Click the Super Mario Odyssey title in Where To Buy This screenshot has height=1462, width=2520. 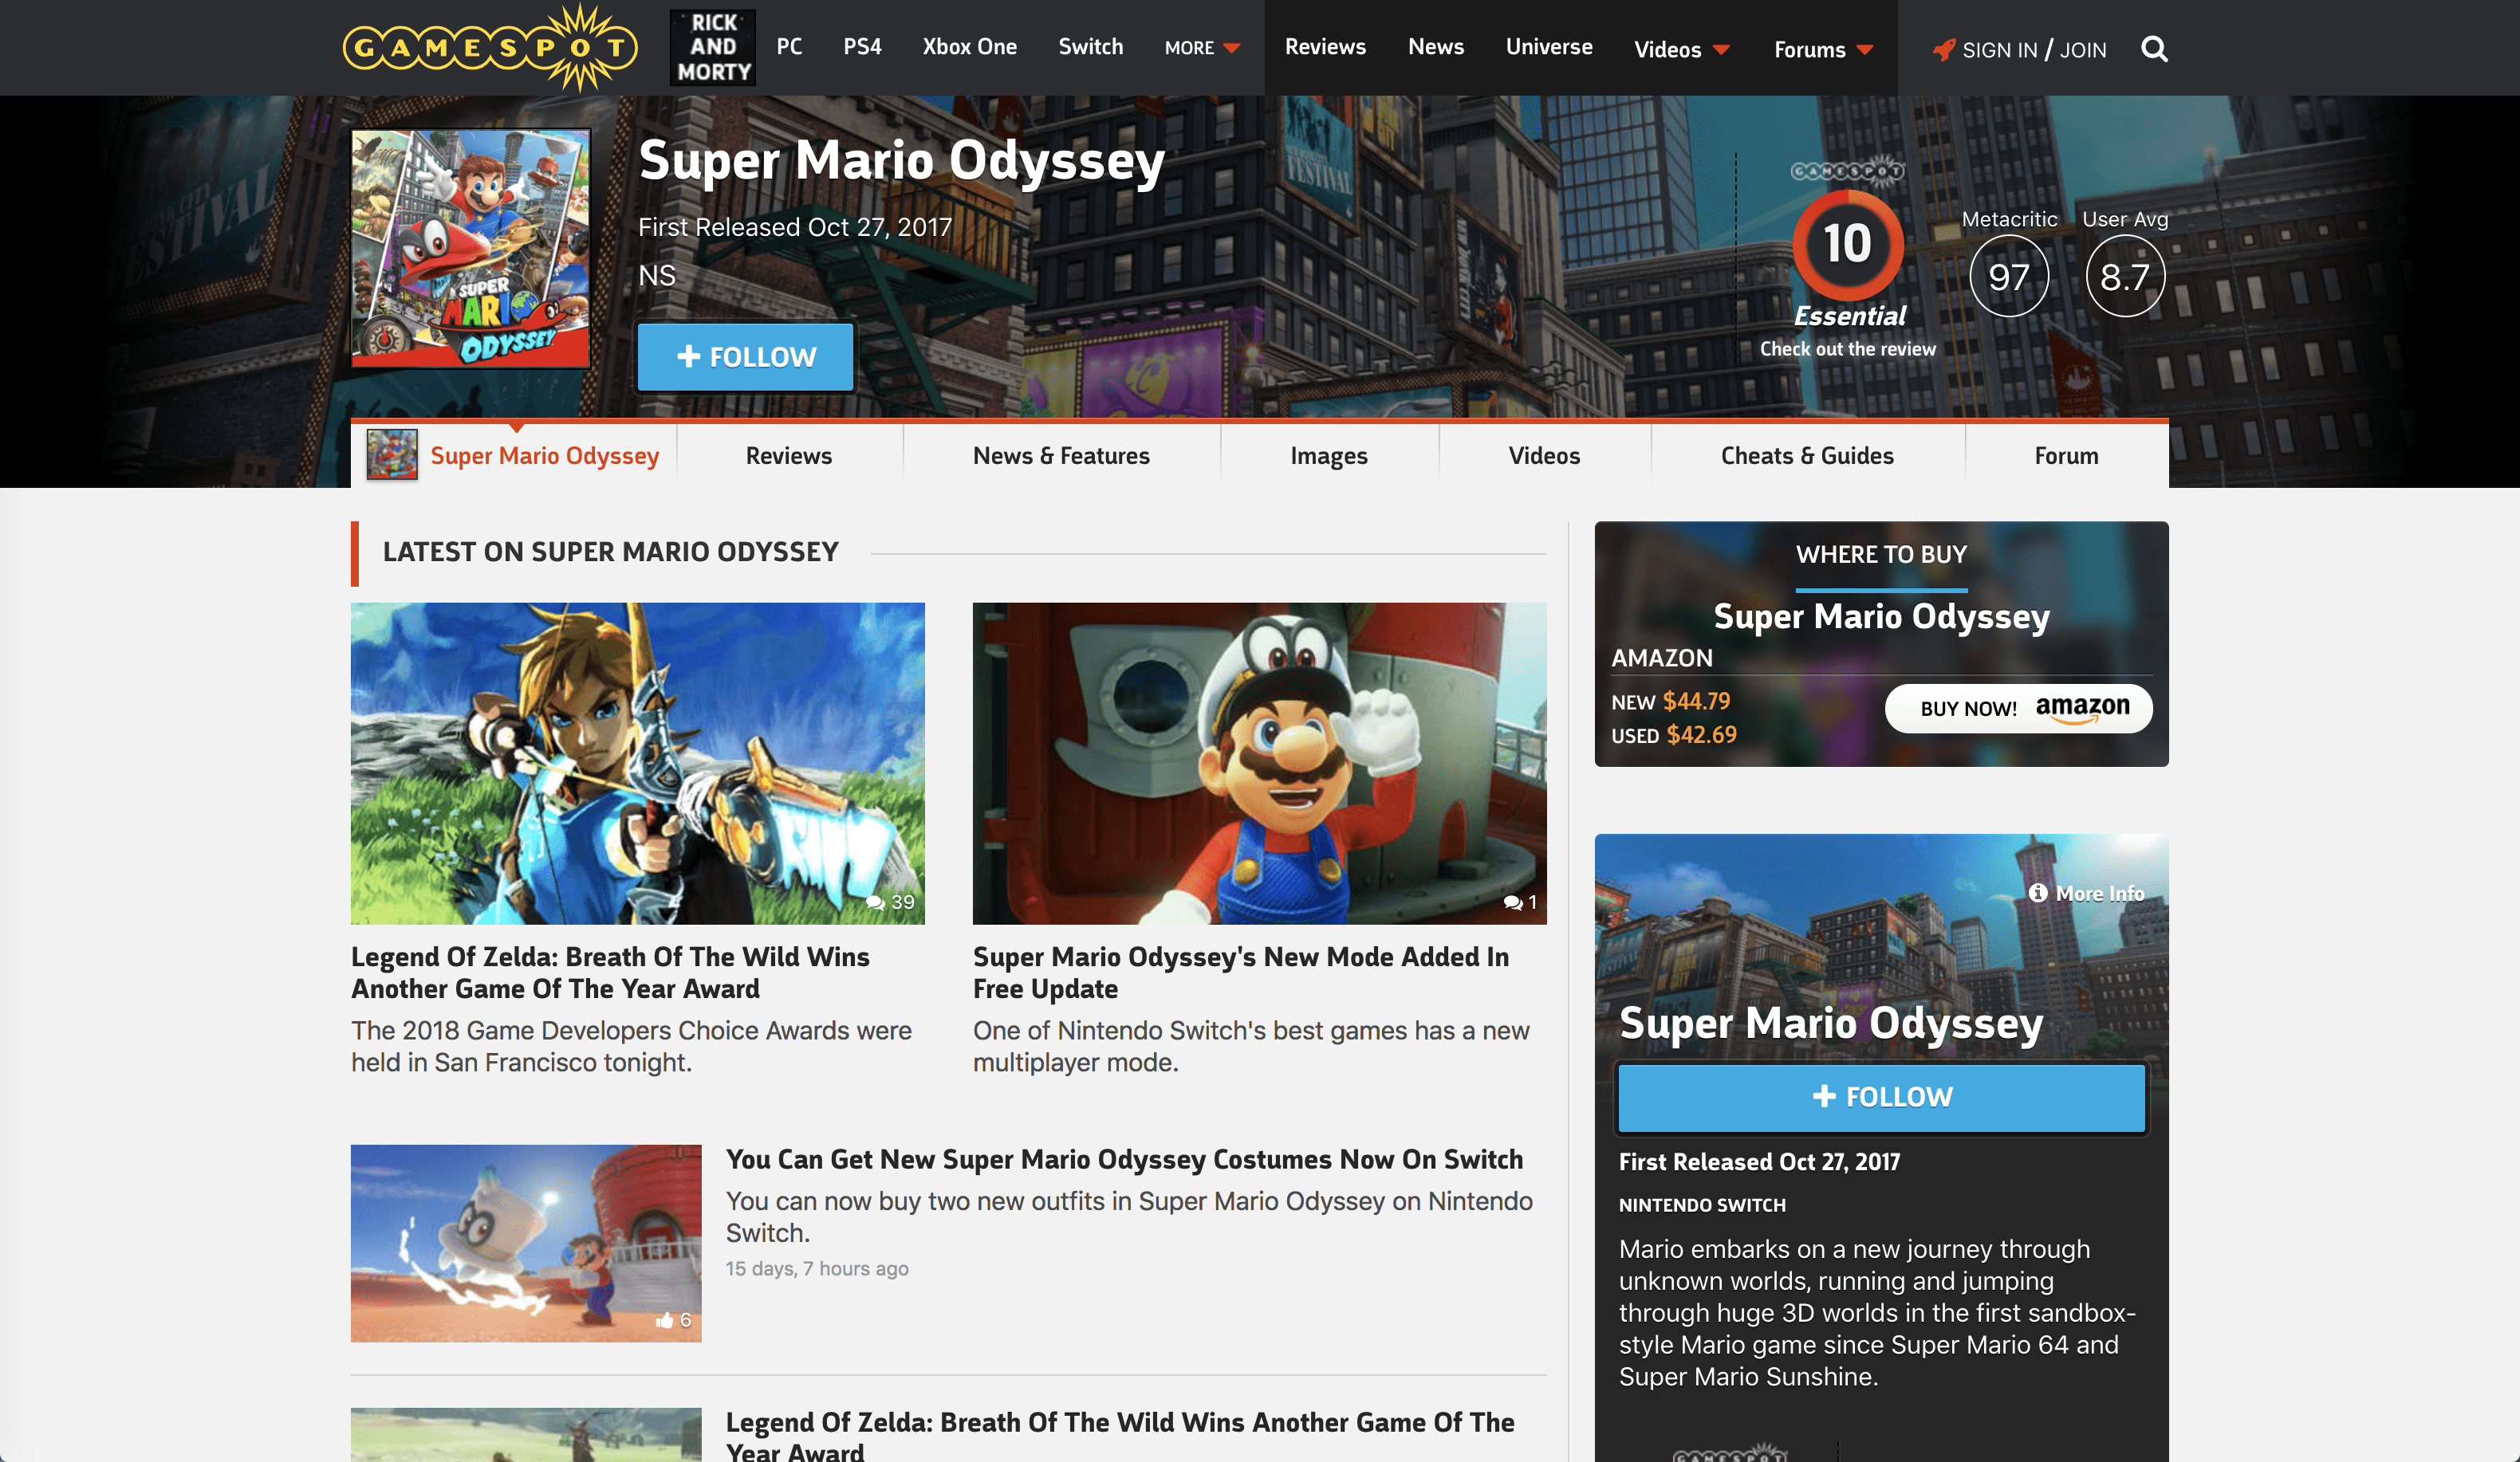[x=1881, y=616]
